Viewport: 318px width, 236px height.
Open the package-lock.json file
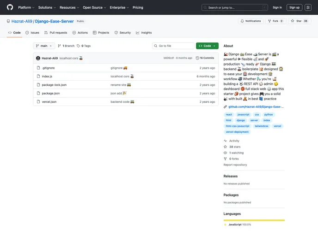[54, 85]
